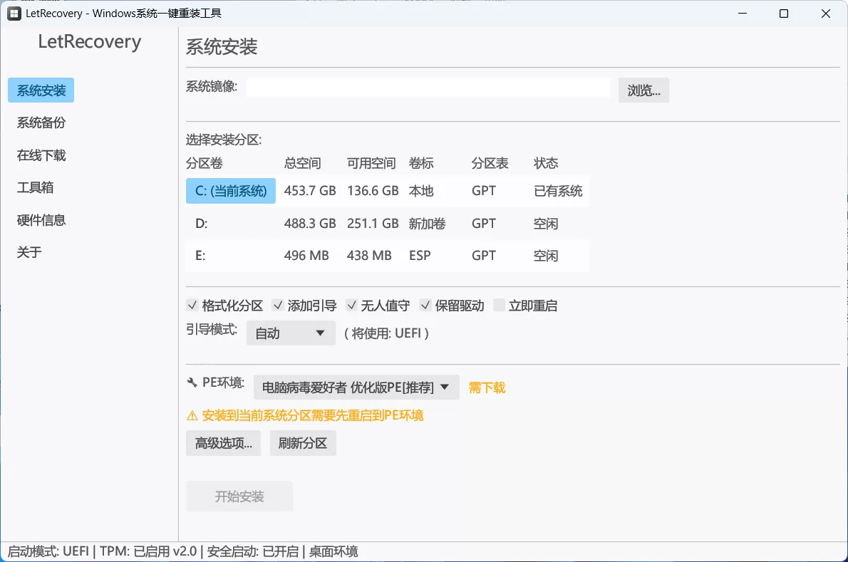Open the 工具箱 section

point(34,187)
